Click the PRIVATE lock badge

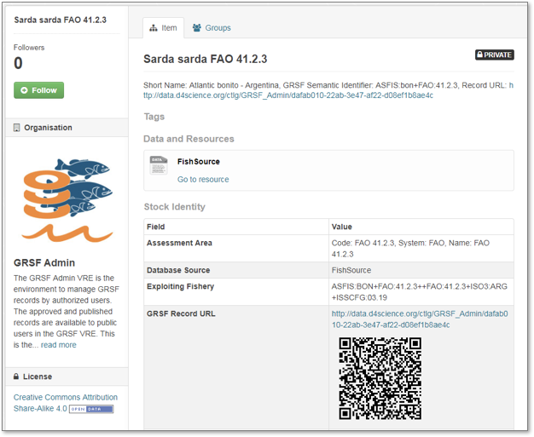(495, 55)
